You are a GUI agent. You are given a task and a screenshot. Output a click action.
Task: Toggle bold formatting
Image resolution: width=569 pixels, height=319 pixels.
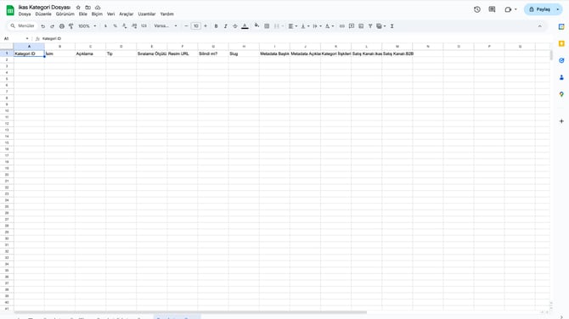click(x=216, y=26)
